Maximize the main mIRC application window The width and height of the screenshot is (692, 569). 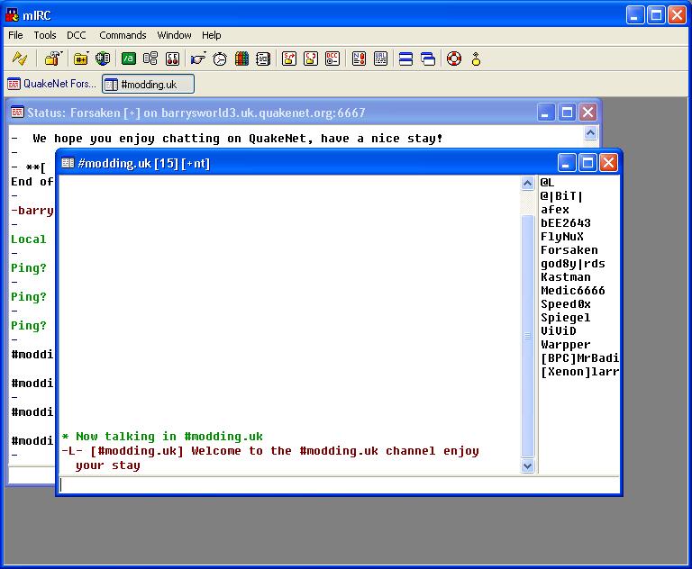tap(656, 15)
